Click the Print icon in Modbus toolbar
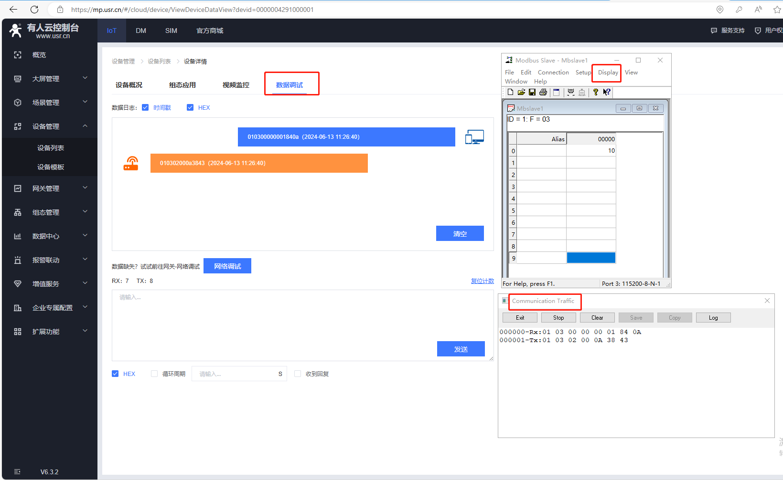Image resolution: width=783 pixels, height=480 pixels. point(543,92)
